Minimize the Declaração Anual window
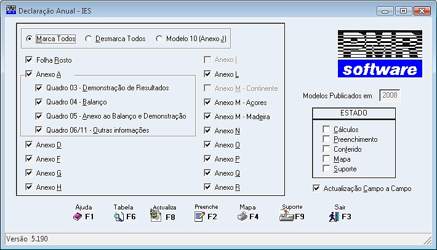The height and width of the screenshot is (250, 437). 385,11
